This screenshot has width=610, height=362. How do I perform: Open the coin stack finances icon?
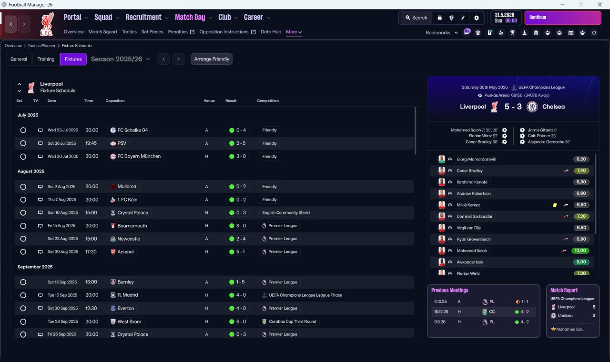536,33
